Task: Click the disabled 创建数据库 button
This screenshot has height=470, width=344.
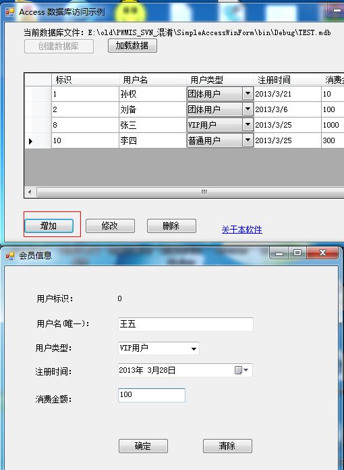Action: coord(59,46)
